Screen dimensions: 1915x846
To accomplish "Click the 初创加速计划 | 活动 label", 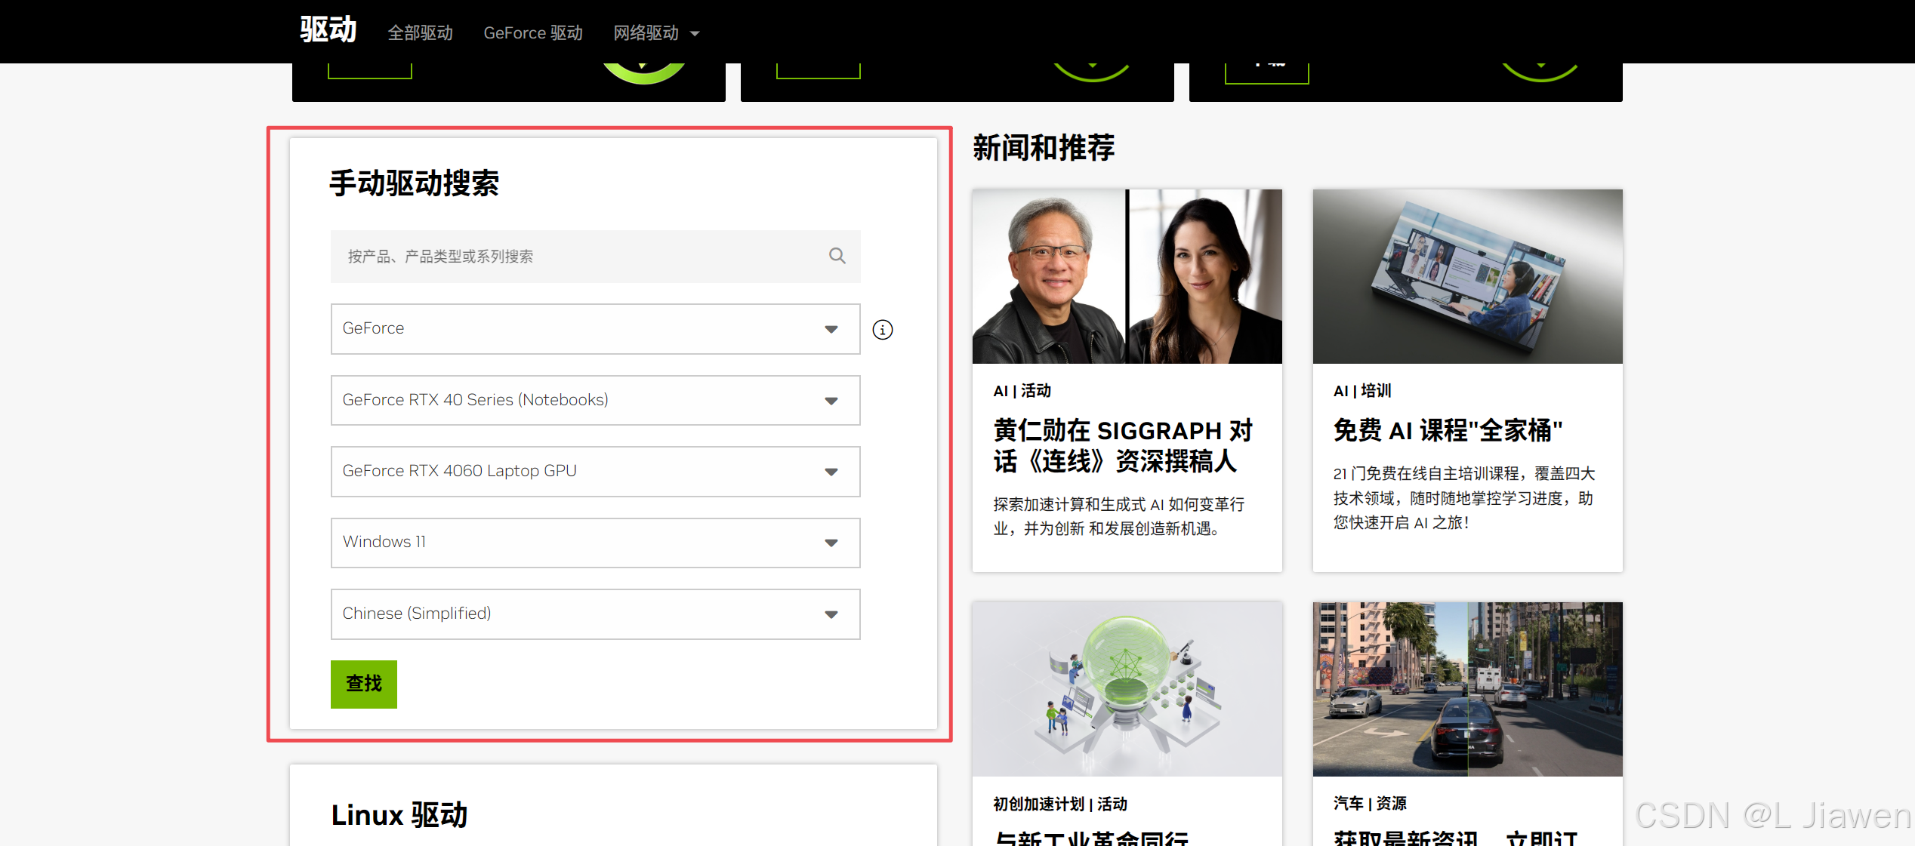I will click(1060, 804).
